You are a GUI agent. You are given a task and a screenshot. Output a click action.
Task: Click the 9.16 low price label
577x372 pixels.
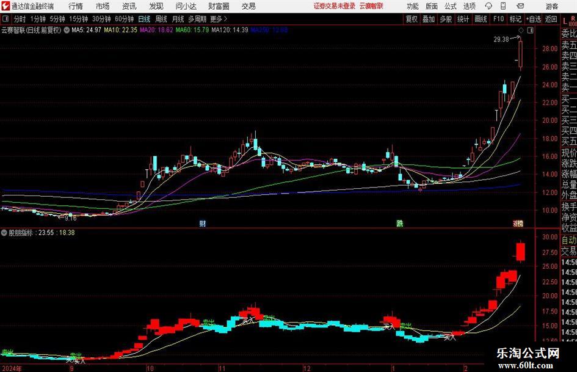[70, 218]
